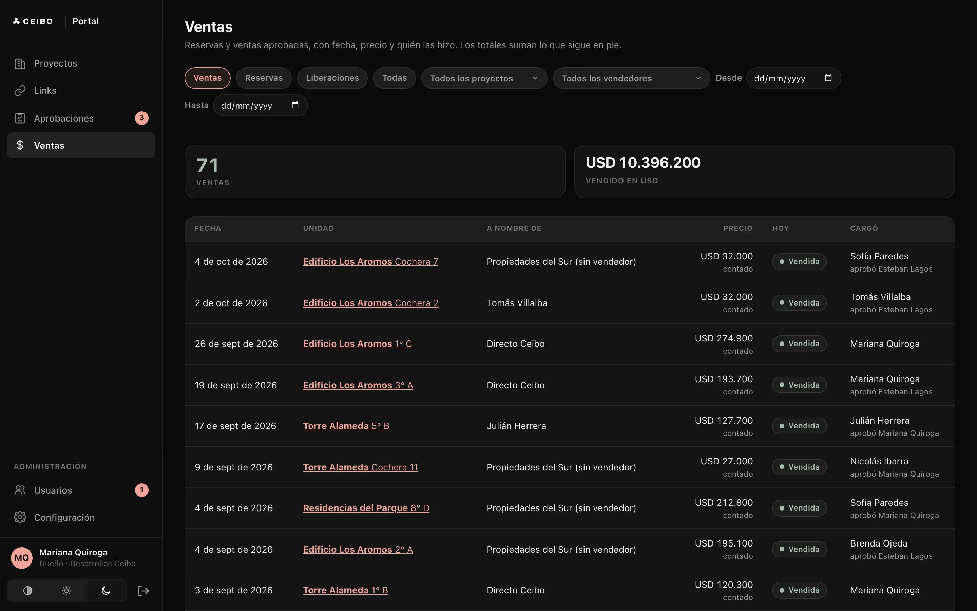Select the Todas filter tab
This screenshot has width=977, height=611.
point(395,78)
